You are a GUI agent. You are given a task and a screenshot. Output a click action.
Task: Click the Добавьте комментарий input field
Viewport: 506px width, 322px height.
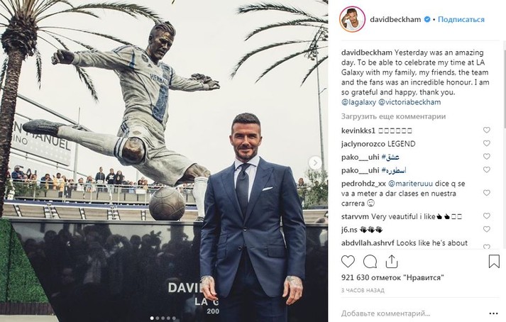(x=413, y=313)
